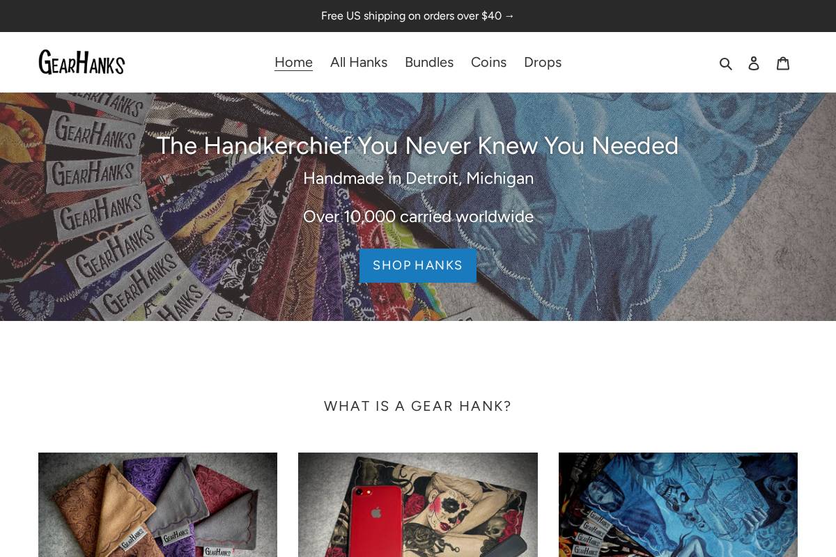Click the GearHanks logo
836x557 pixels.
tap(82, 62)
